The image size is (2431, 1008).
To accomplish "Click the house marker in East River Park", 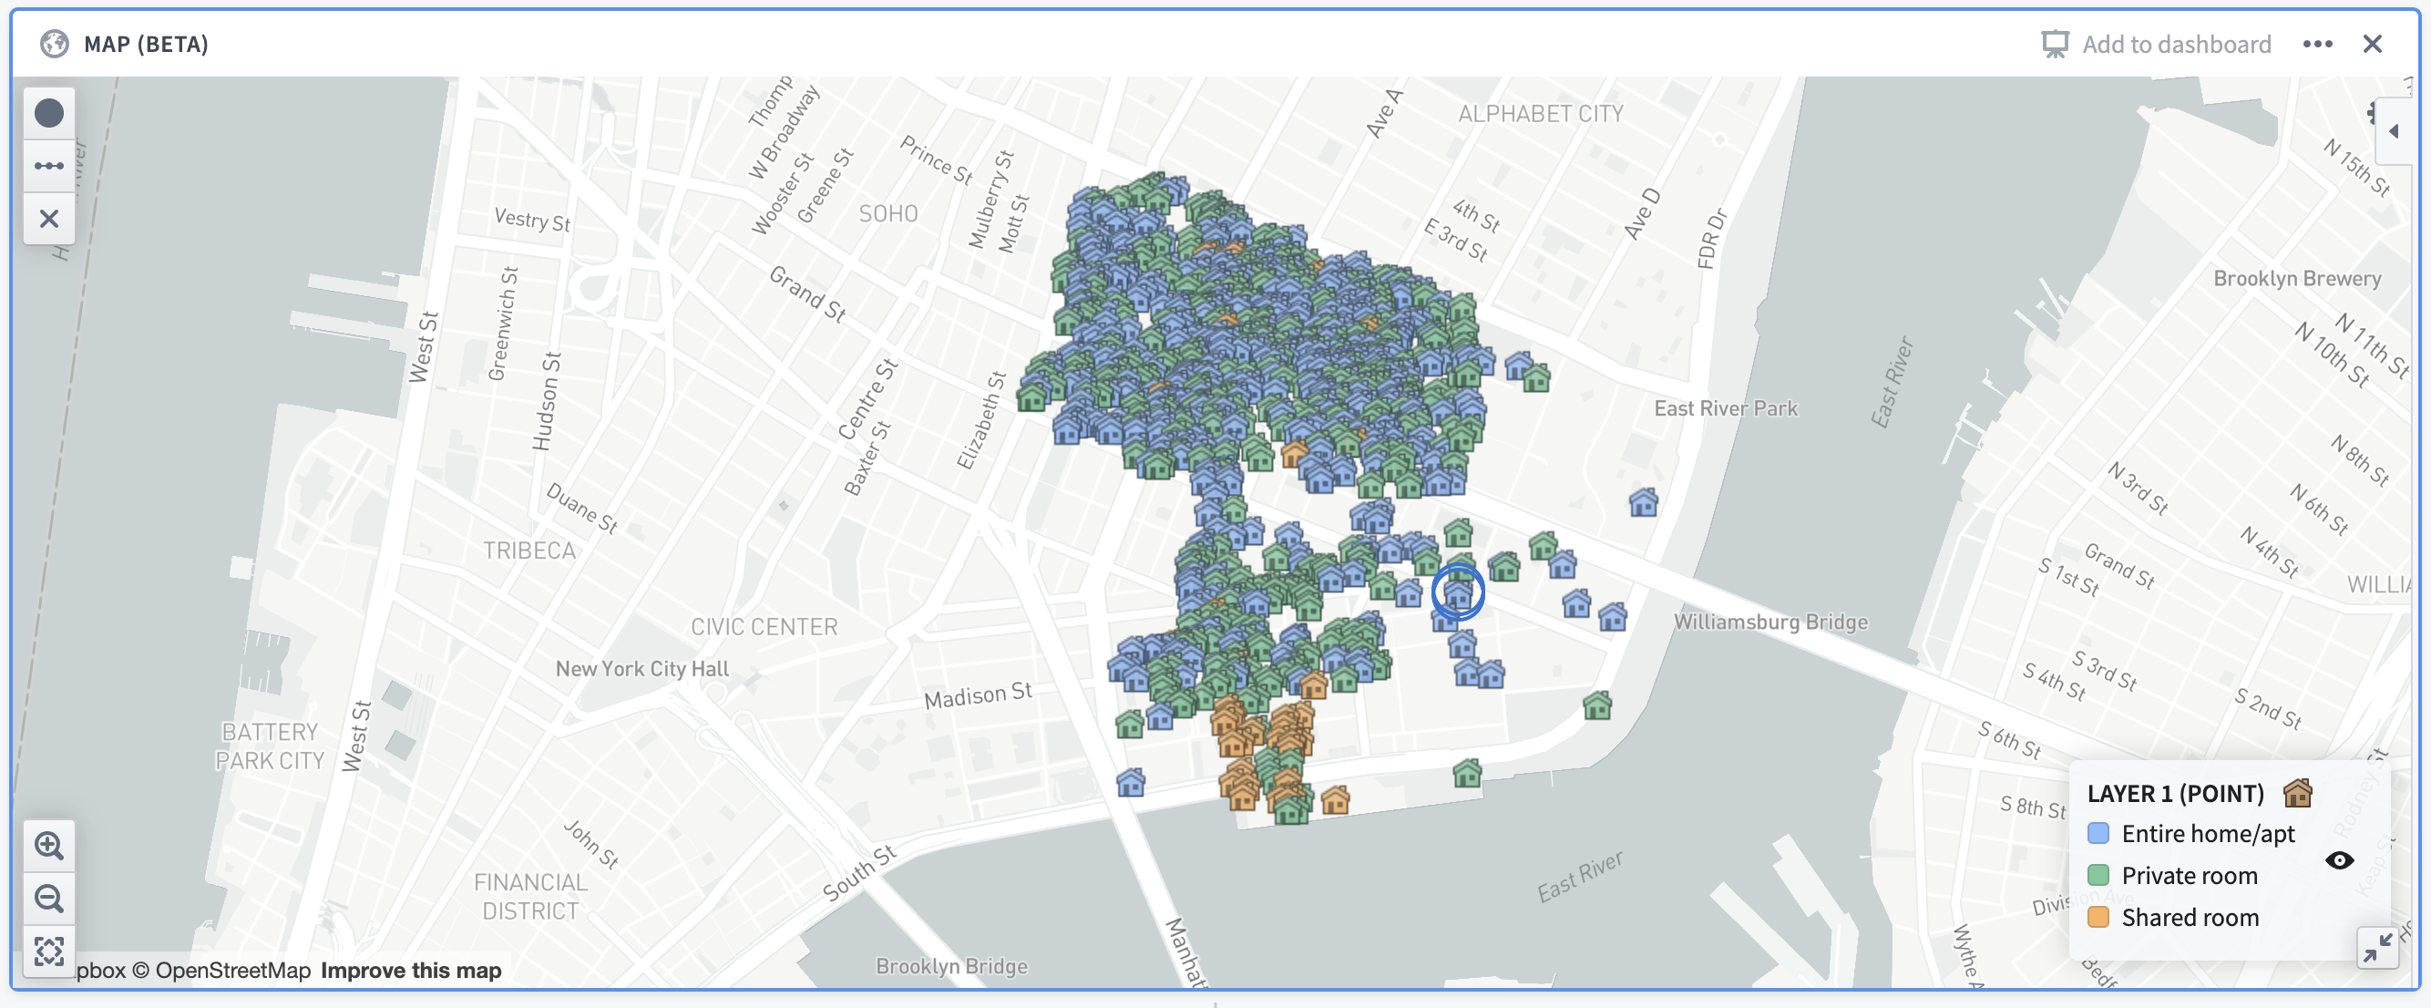I will (x=1643, y=502).
